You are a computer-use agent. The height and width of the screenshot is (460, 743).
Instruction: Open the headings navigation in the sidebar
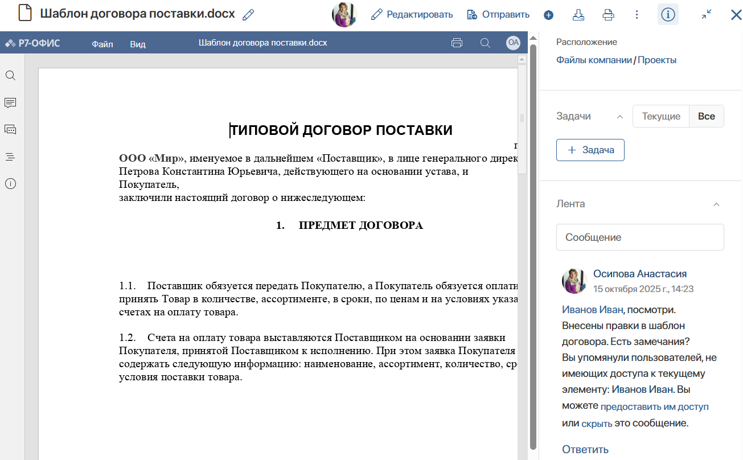click(10, 157)
